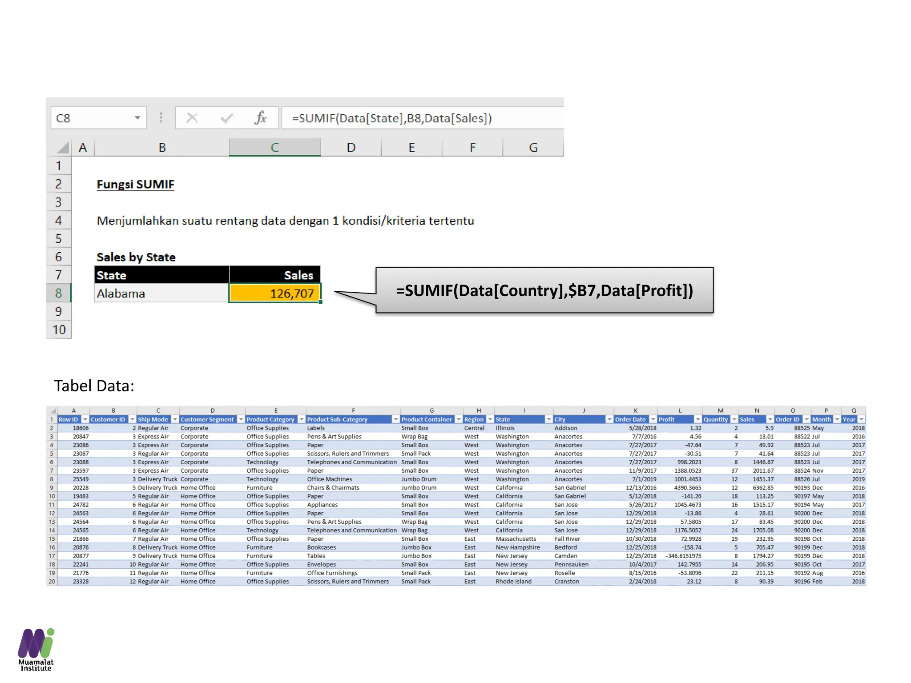
Task: Select column D header in upper sheet
Action: (351, 148)
